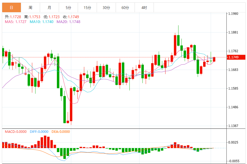Viewport: 247px width, 164px height.
Task: Switch to the 月 monthly tab
Action: point(50,8)
